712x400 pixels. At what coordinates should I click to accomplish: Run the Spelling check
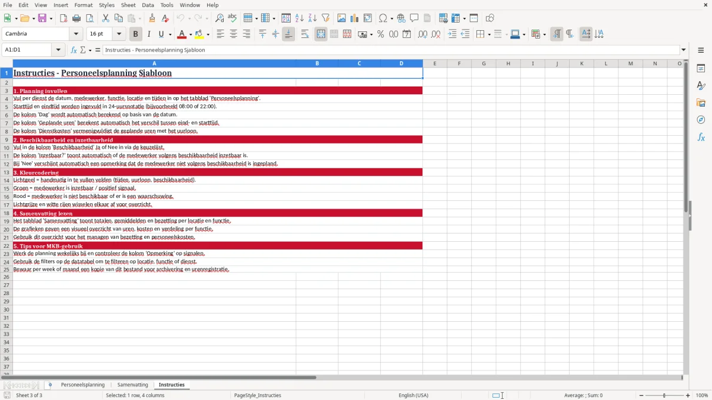tap(233, 18)
